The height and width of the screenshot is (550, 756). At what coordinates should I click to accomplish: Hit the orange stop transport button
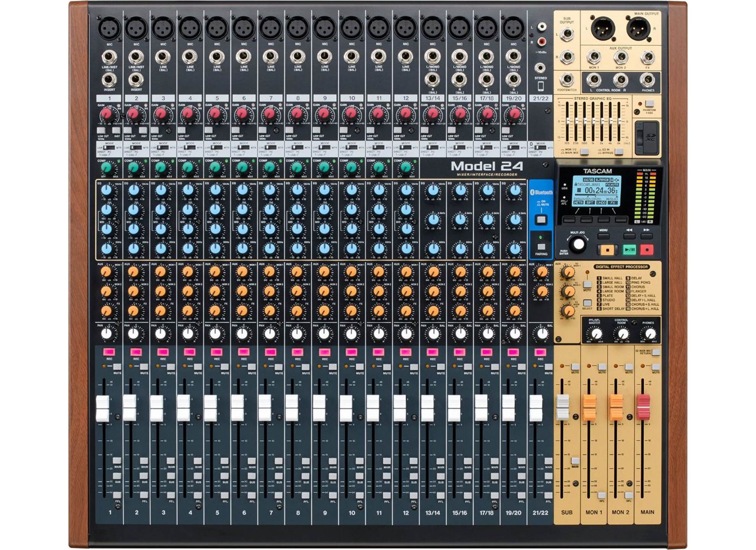[x=607, y=250]
